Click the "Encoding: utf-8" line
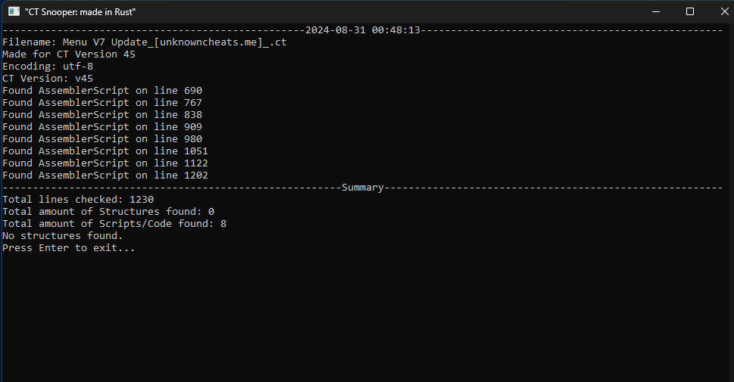The width and height of the screenshot is (734, 382). point(48,67)
